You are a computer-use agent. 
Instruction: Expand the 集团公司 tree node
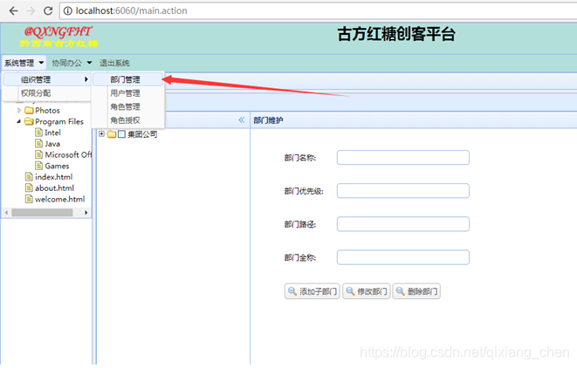pyautogui.click(x=102, y=133)
